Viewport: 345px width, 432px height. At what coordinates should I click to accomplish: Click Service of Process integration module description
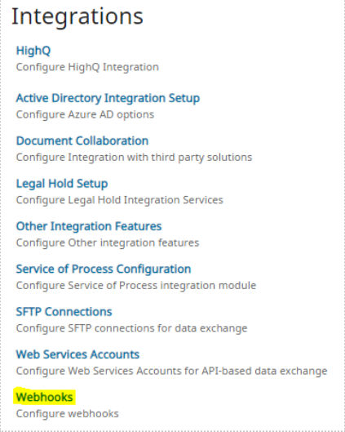136,286
